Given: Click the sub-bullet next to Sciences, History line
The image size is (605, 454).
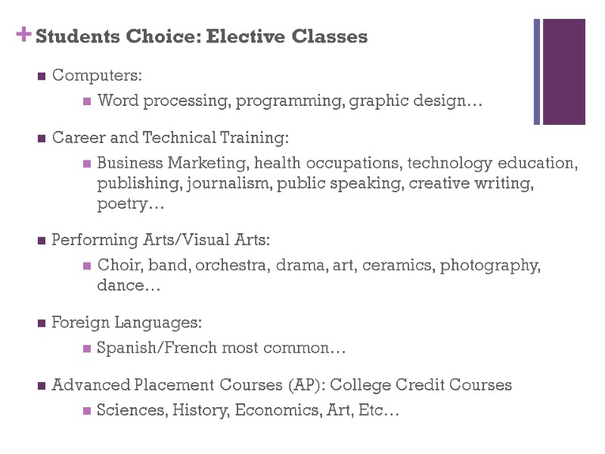Looking at the screenshot, I should point(87,411).
